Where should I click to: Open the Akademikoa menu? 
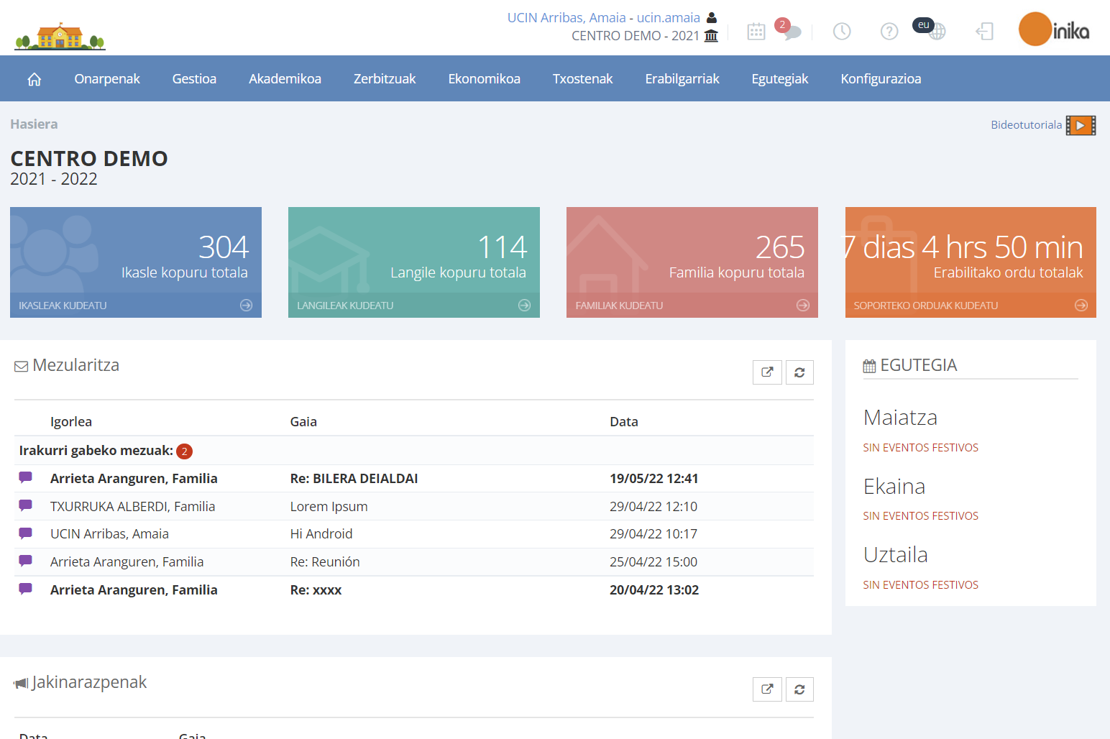coord(285,79)
